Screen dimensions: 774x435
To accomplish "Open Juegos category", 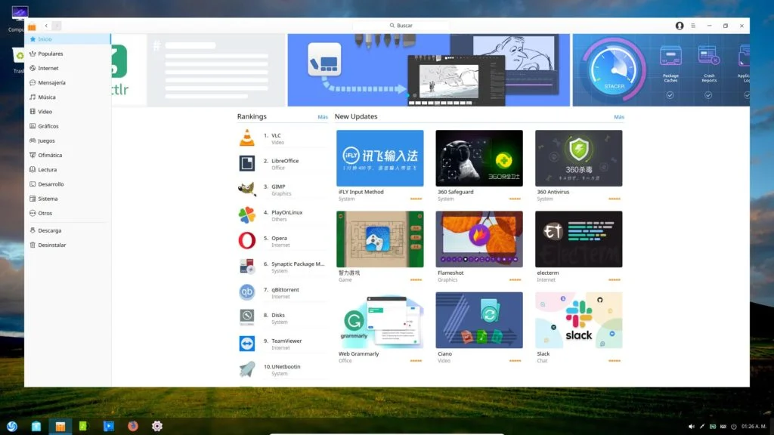I will pyautogui.click(x=67, y=140).
